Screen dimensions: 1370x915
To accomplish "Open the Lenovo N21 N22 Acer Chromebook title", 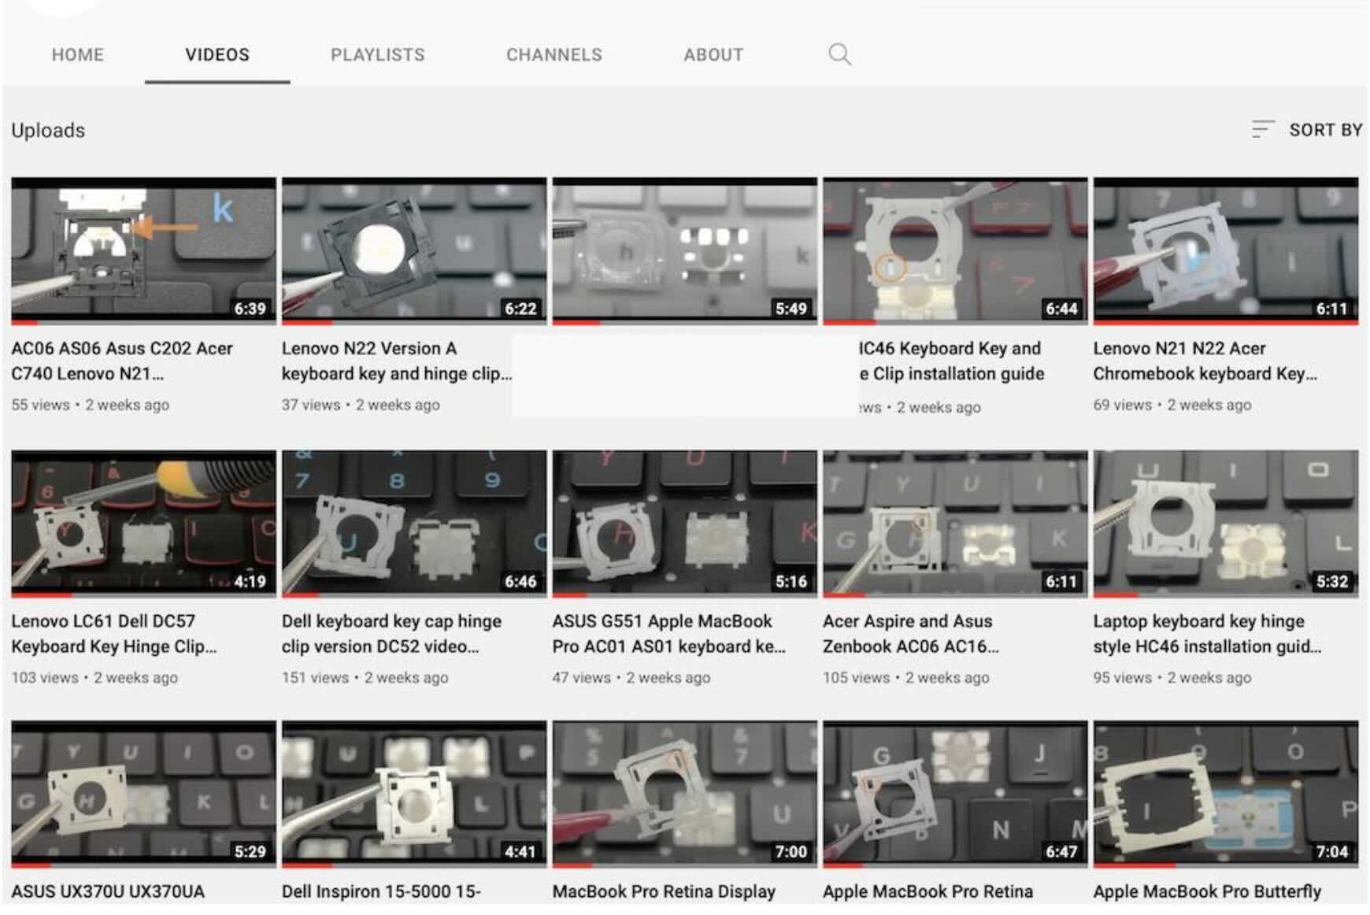I will tap(1204, 361).
